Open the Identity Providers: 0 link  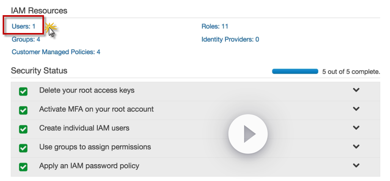(230, 39)
